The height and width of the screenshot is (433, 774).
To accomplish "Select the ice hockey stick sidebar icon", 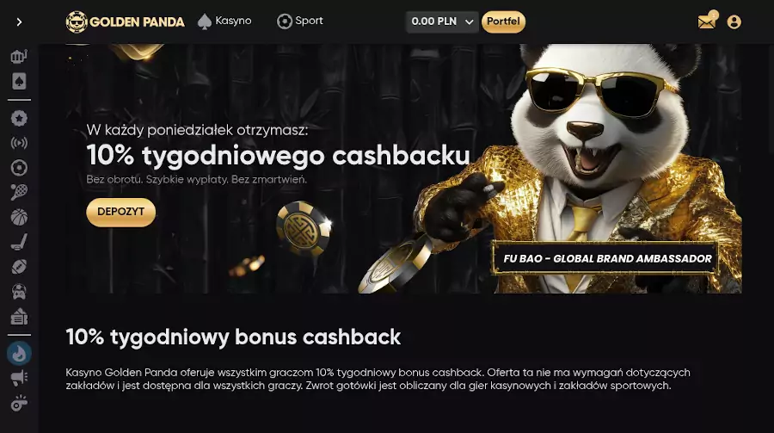I will (19, 242).
